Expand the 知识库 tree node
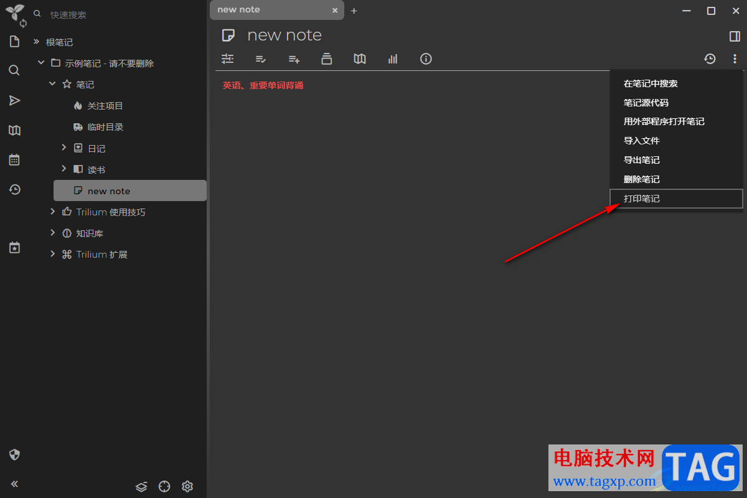Viewport: 747px width, 498px height. (52, 233)
